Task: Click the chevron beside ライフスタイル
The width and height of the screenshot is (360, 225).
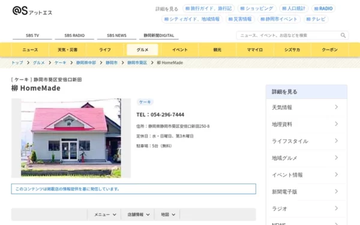Action: click(337, 141)
